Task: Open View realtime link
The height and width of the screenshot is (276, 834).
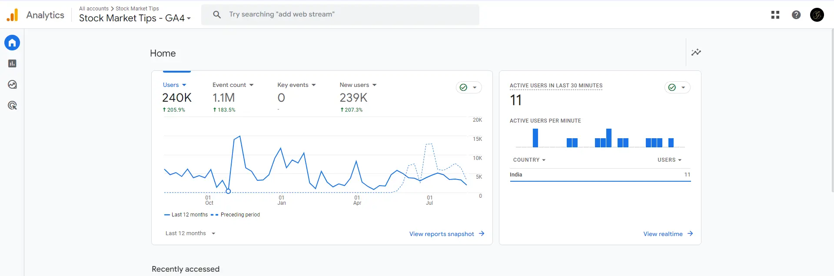Action: (x=663, y=234)
